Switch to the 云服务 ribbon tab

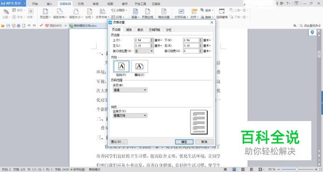[x=156, y=4]
